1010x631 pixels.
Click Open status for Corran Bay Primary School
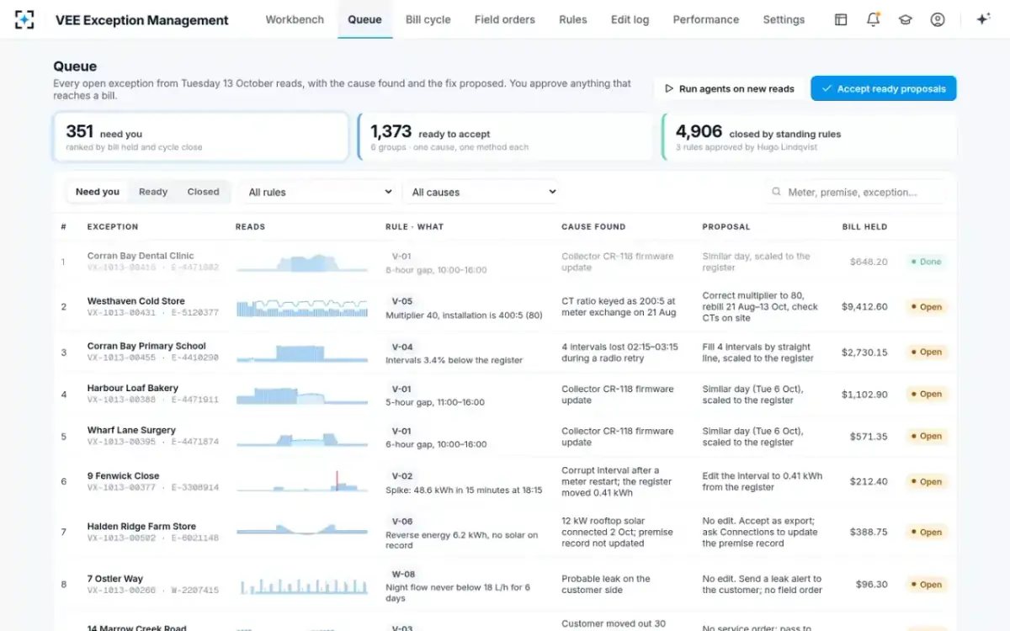click(926, 352)
